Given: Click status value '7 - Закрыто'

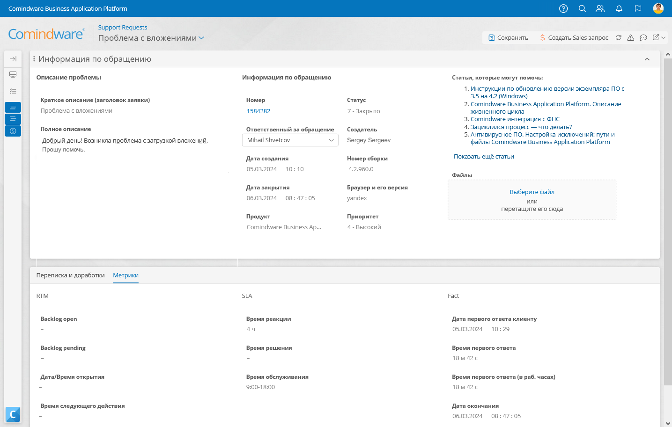Looking at the screenshot, I should pyautogui.click(x=363, y=111).
